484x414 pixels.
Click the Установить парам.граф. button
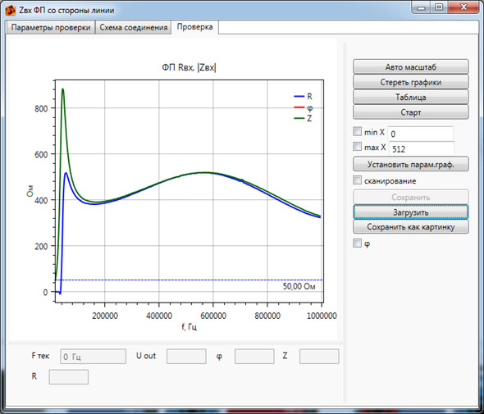[x=410, y=165]
